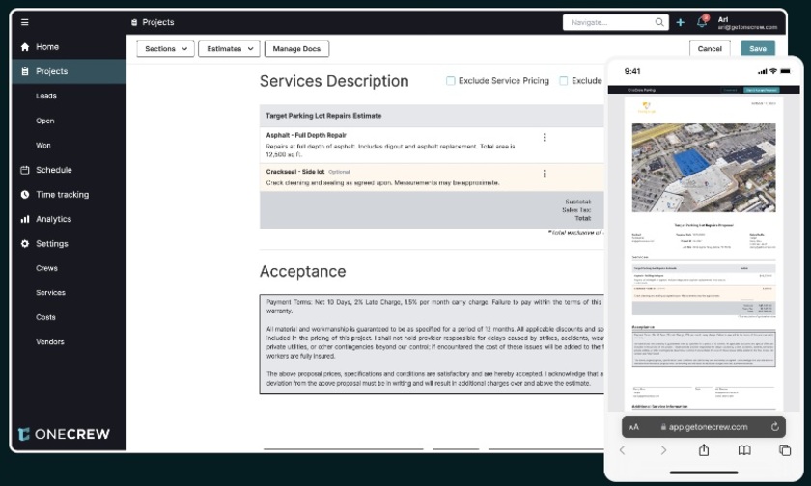Tap the bookmarks icon in mobile browser
The image size is (811, 486).
pos(744,450)
